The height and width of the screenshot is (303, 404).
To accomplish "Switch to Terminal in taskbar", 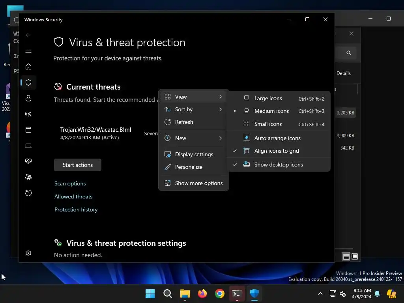I will (x=237, y=294).
